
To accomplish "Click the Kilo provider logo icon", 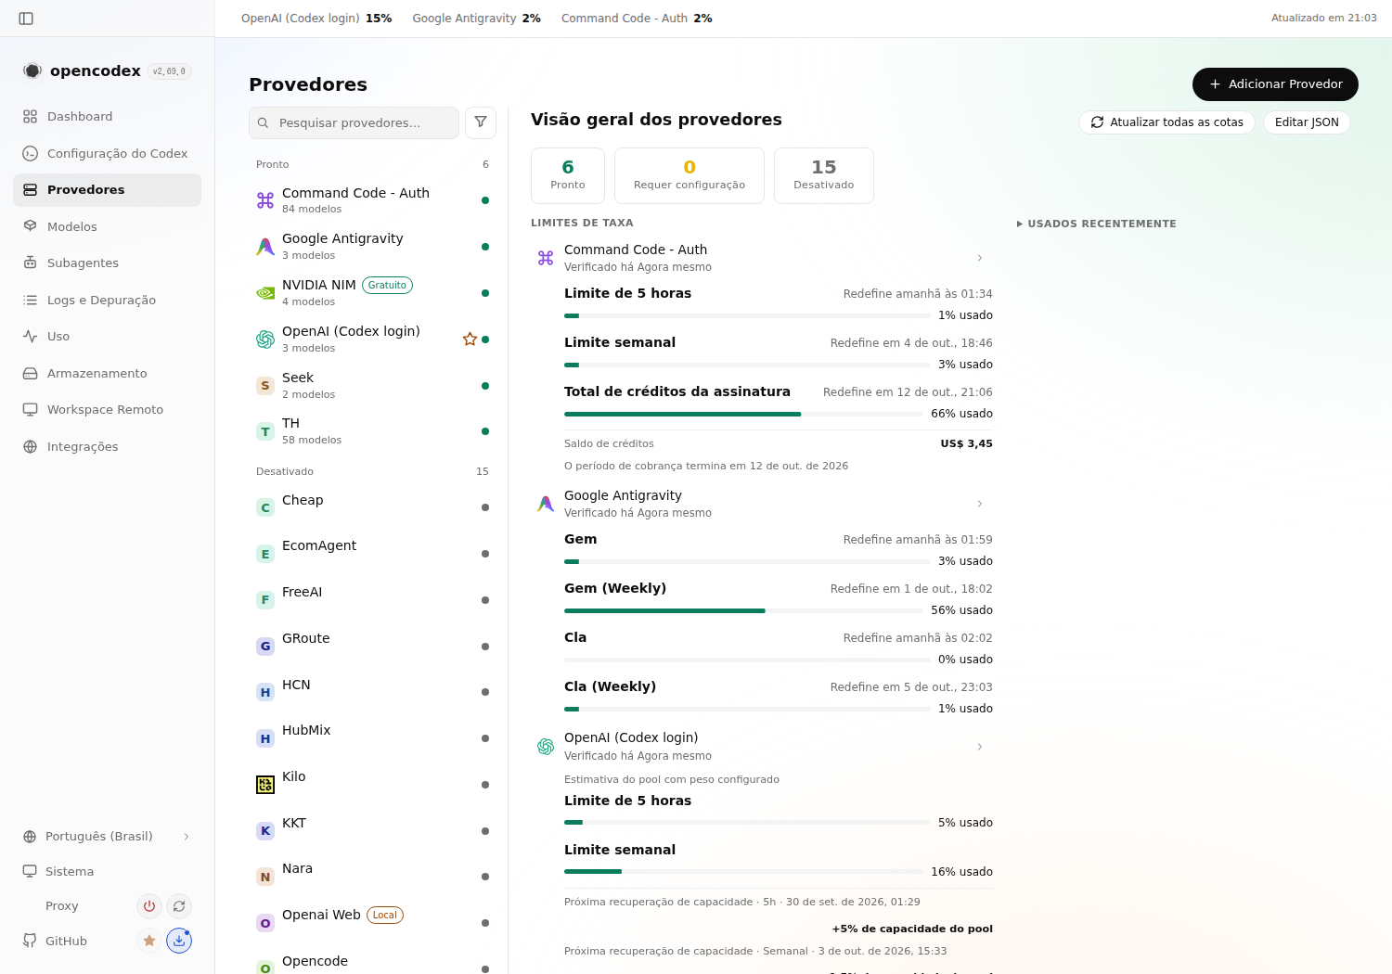I will pyautogui.click(x=265, y=785).
